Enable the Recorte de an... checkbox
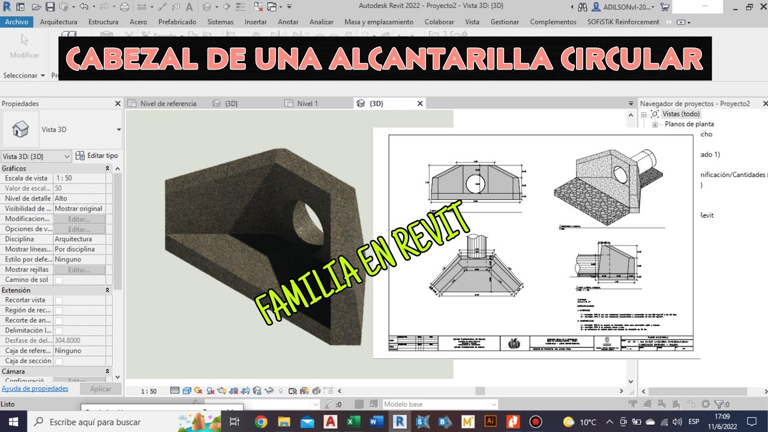The height and width of the screenshot is (432, 768). click(x=59, y=321)
